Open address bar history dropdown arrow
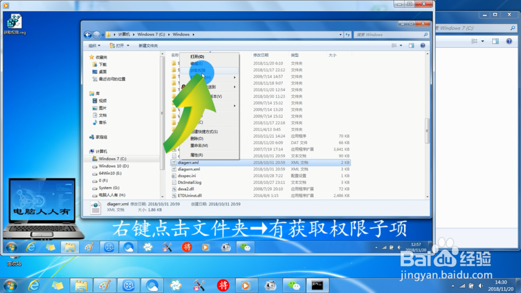521x293 pixels. coord(341,34)
